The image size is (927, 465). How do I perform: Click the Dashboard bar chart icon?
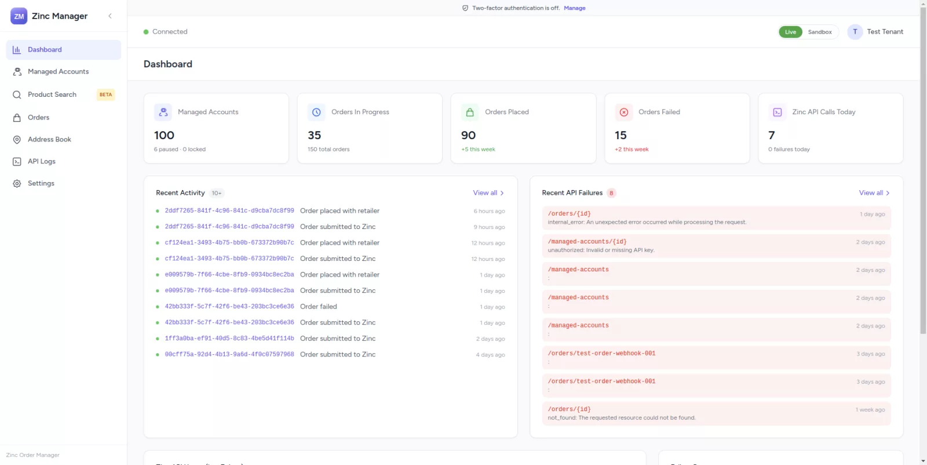pos(17,50)
